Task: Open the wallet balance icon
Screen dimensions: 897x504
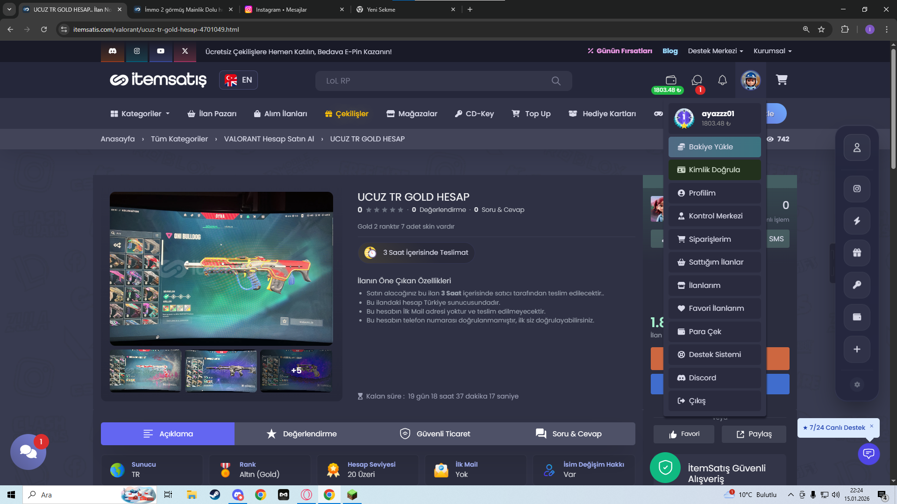Action: pyautogui.click(x=671, y=80)
